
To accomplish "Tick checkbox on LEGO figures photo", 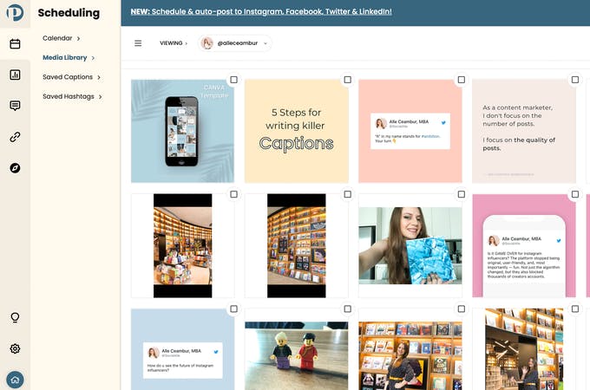I will point(348,309).
